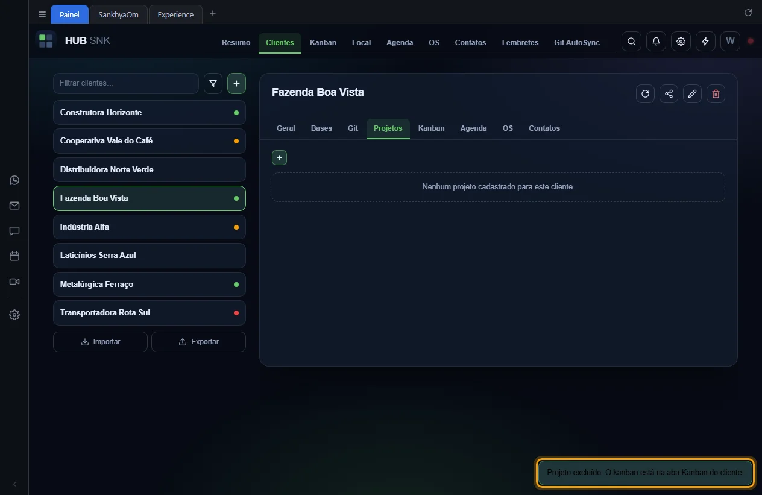Click the Nenhum projeto cadastrado message
The image size is (762, 495).
[498, 187]
